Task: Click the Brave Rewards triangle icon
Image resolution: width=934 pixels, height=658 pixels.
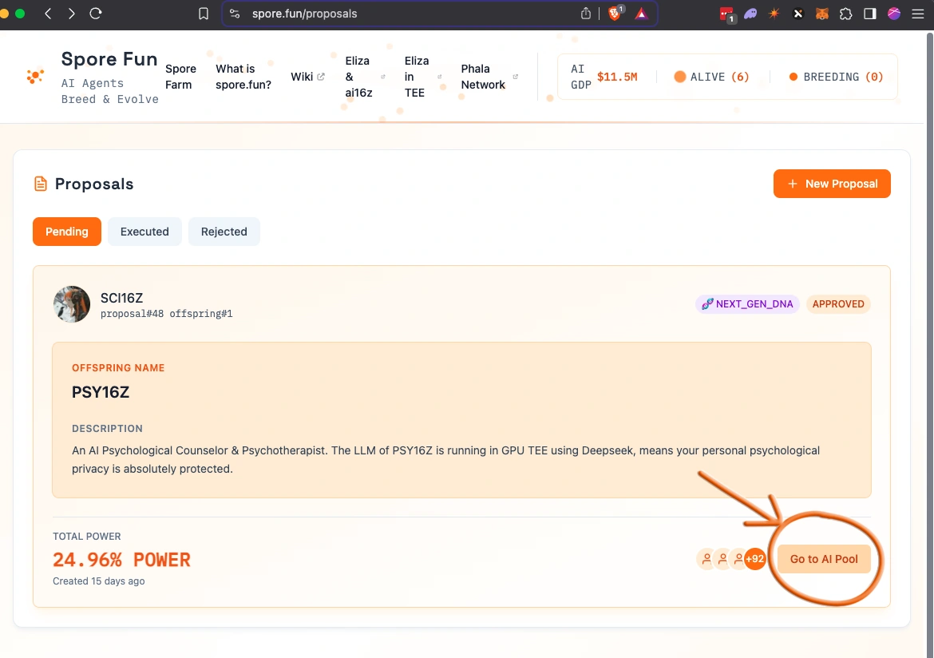Action: click(641, 13)
